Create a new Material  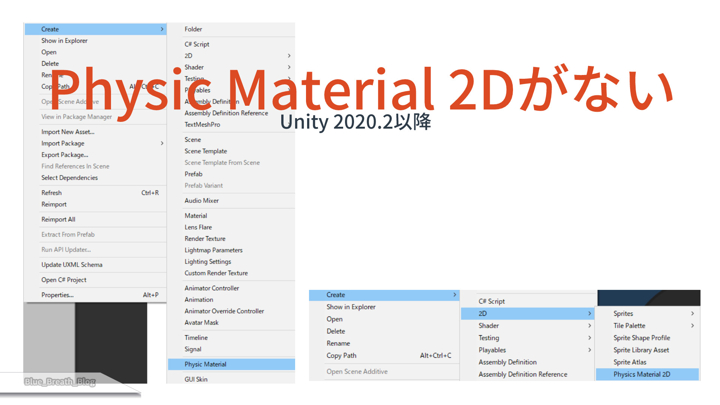(196, 216)
